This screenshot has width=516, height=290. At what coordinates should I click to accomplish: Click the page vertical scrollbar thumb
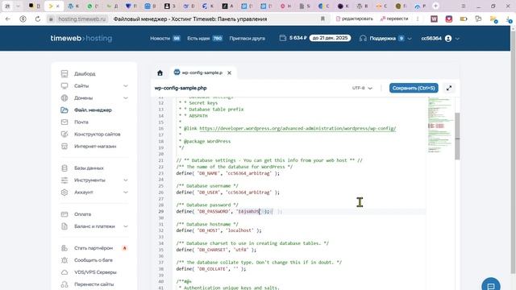point(513,151)
